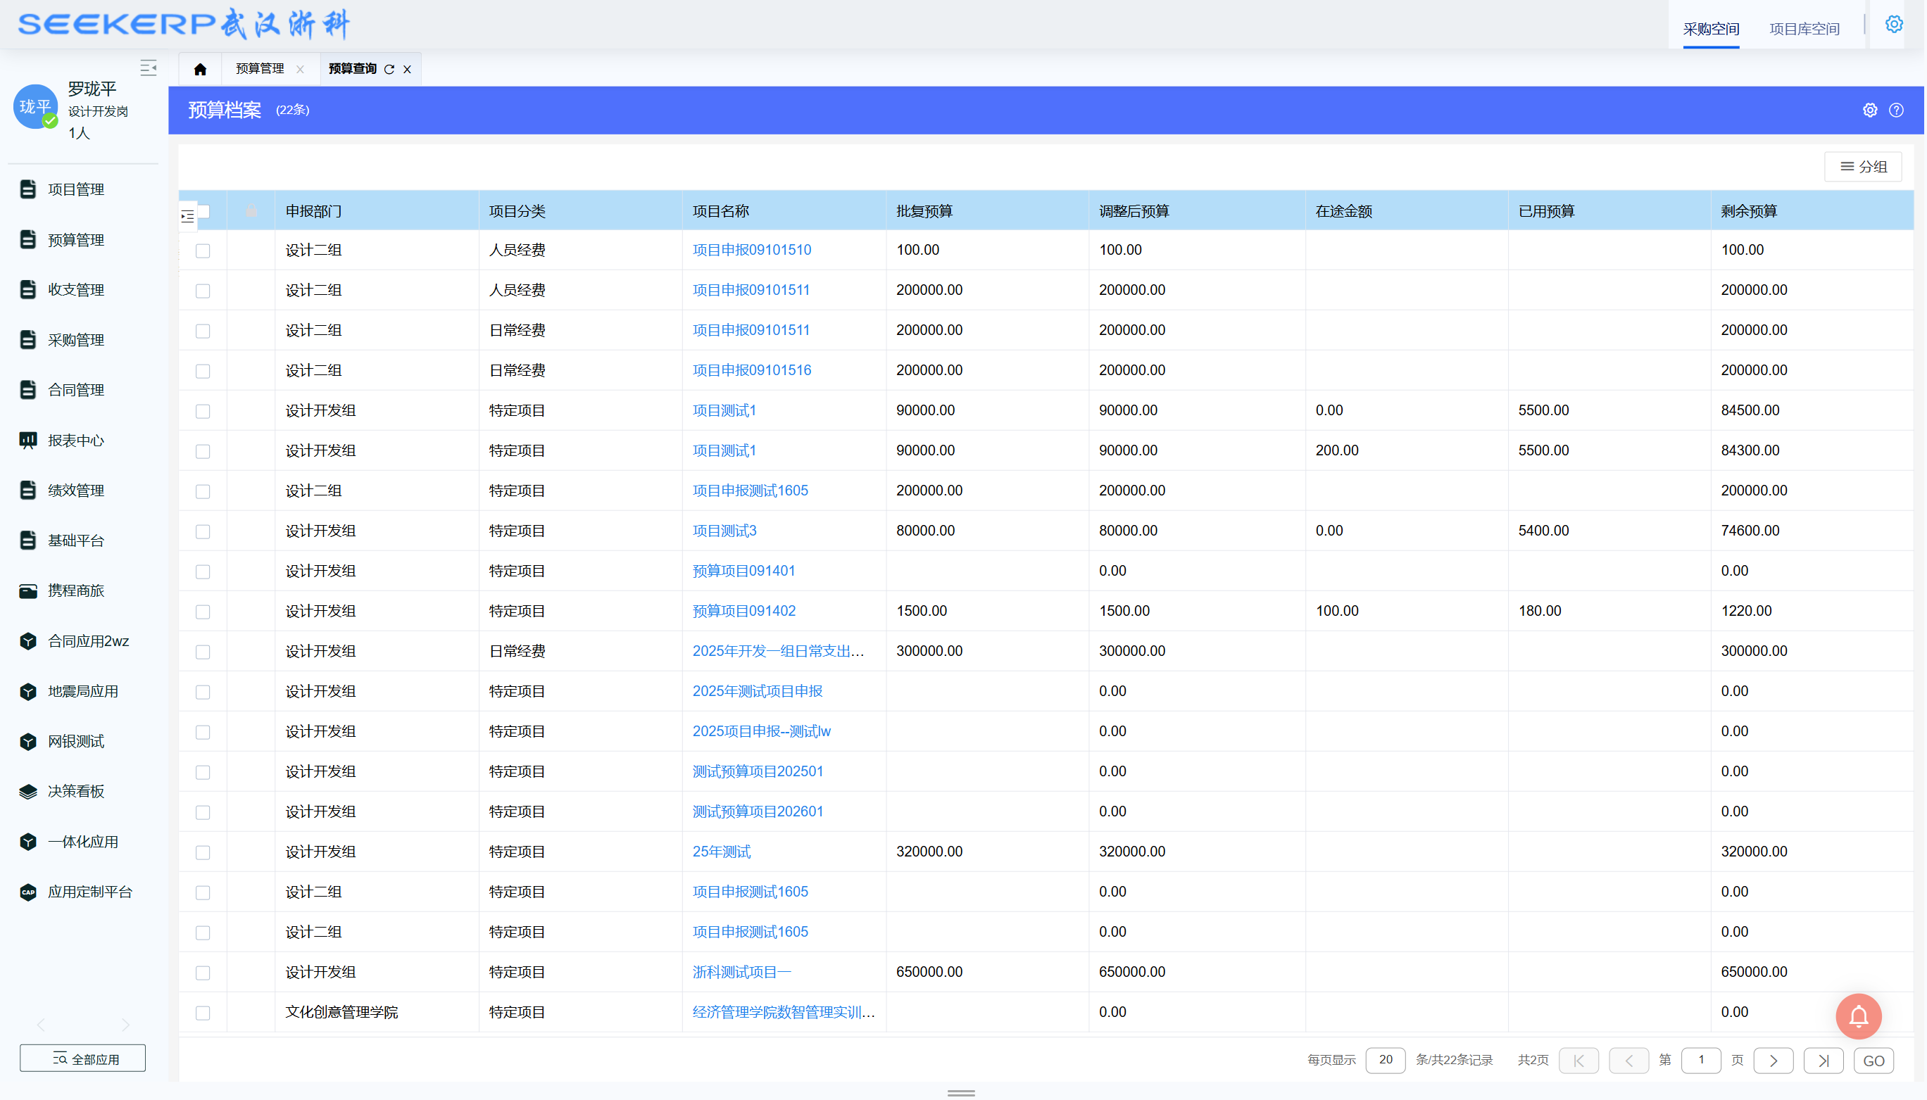Viewport: 1927px width, 1100px height.
Task: Open settings gear in 预算档案 header
Action: point(1870,110)
